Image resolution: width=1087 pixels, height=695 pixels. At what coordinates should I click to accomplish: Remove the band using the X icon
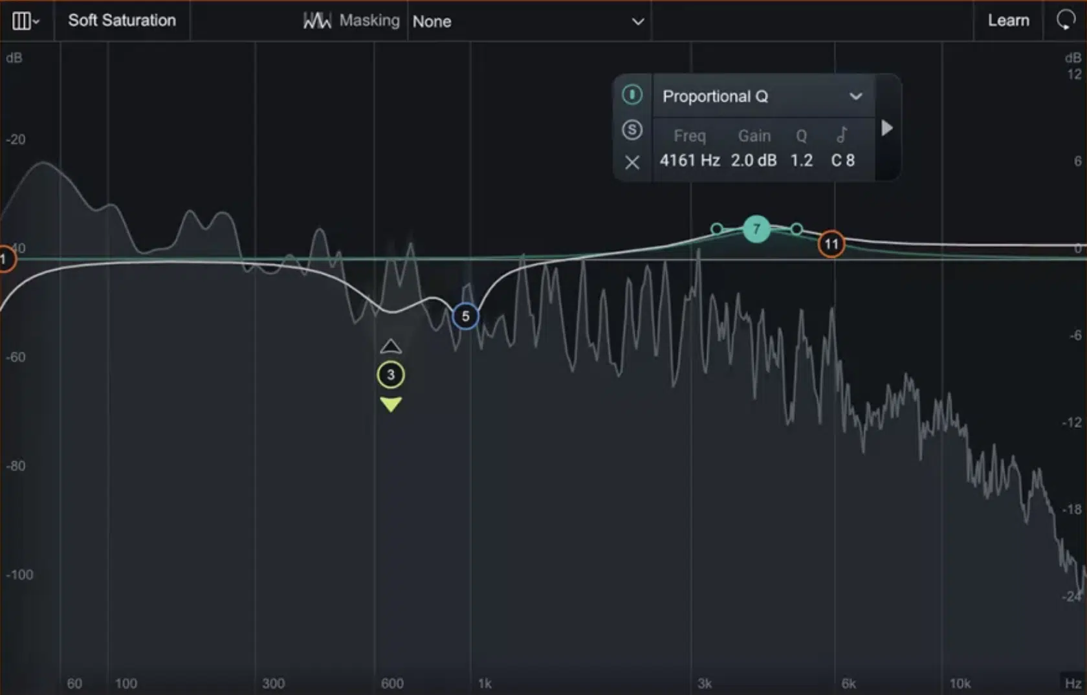pos(632,162)
